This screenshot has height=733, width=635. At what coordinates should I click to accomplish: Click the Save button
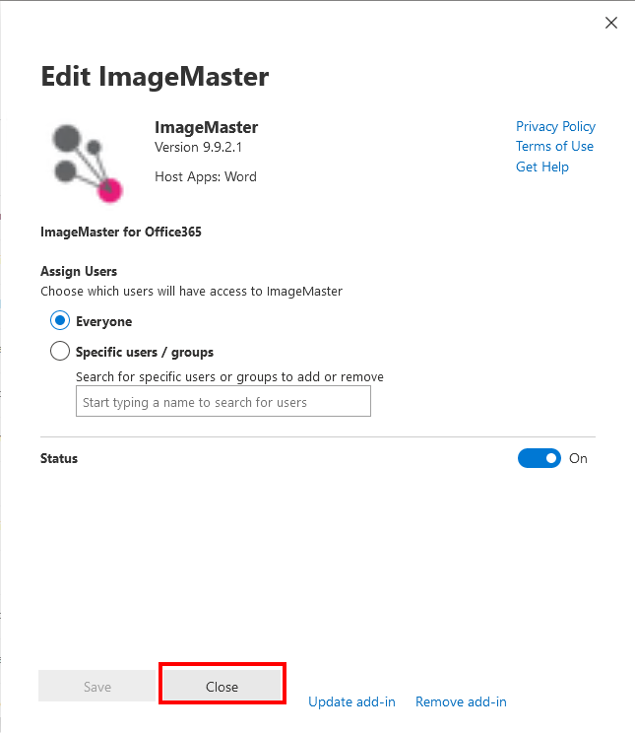tap(97, 686)
